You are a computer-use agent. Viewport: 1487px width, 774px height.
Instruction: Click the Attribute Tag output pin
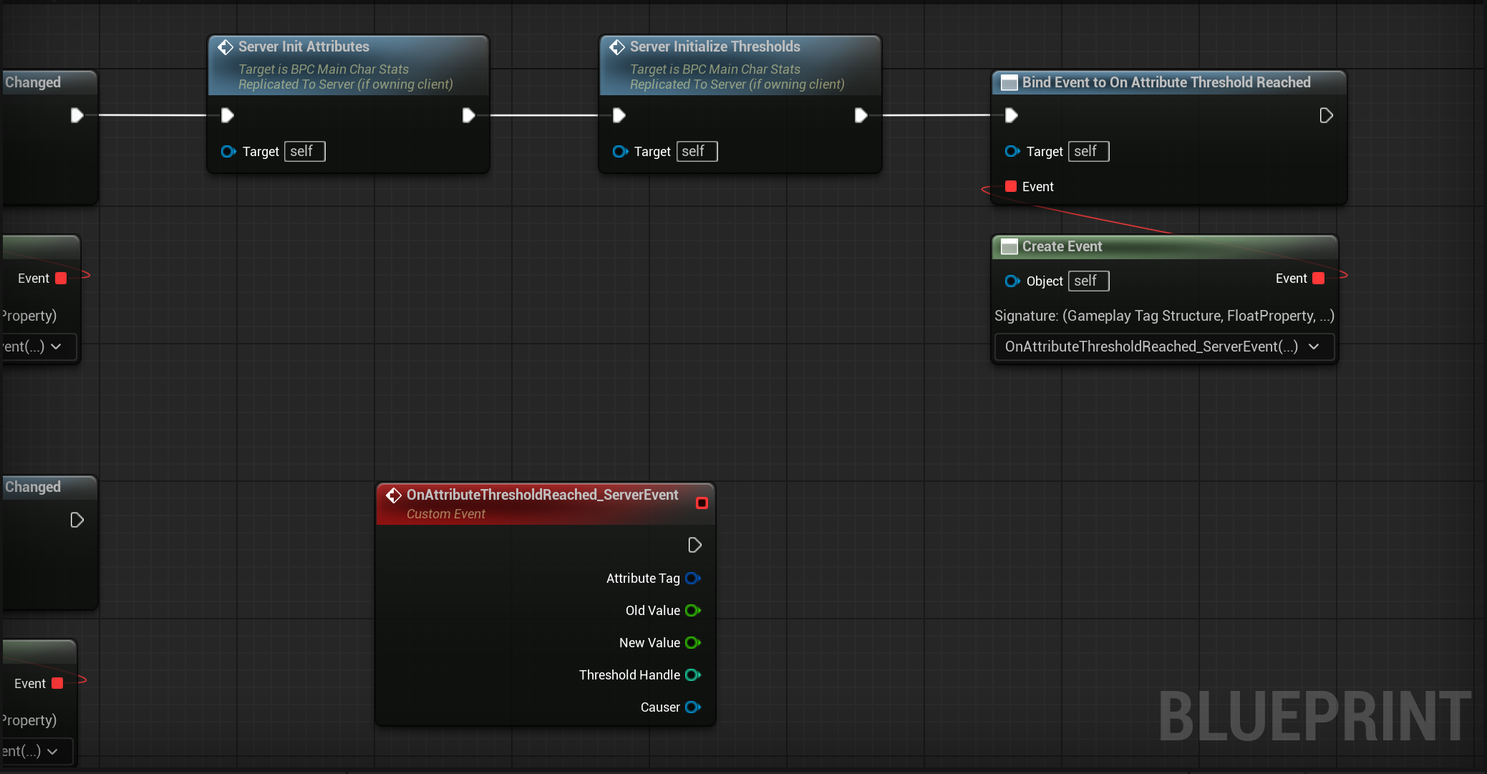point(692,578)
